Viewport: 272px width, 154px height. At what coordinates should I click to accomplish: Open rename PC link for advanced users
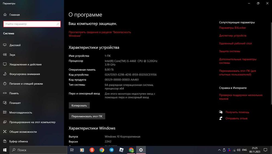click(237, 73)
